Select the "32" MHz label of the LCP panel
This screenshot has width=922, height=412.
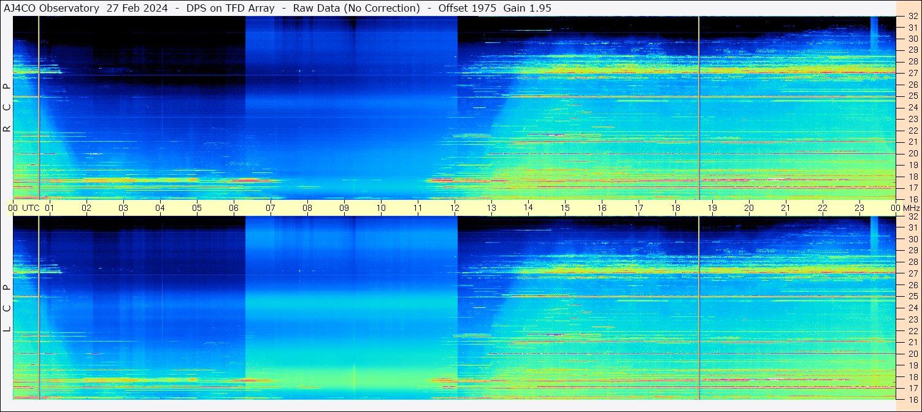click(x=913, y=216)
